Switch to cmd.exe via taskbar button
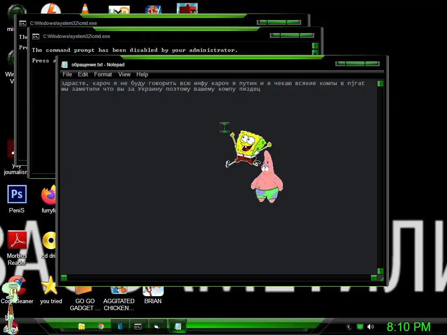The height and width of the screenshot is (335, 447). 138,326
